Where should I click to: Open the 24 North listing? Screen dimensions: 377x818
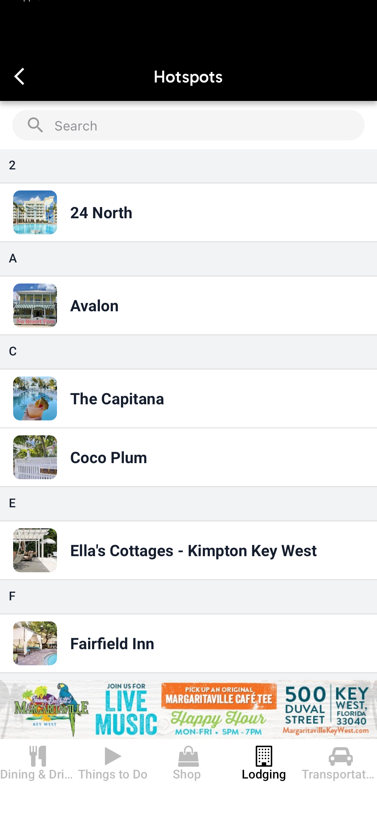(x=188, y=212)
